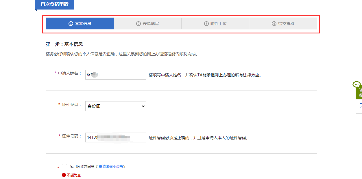
Task: Go to the 附件上传 step tab
Action: pyautogui.click(x=215, y=24)
